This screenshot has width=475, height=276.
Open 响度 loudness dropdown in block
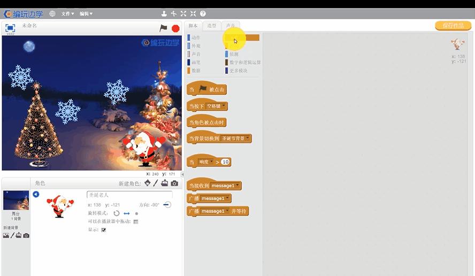coord(206,162)
